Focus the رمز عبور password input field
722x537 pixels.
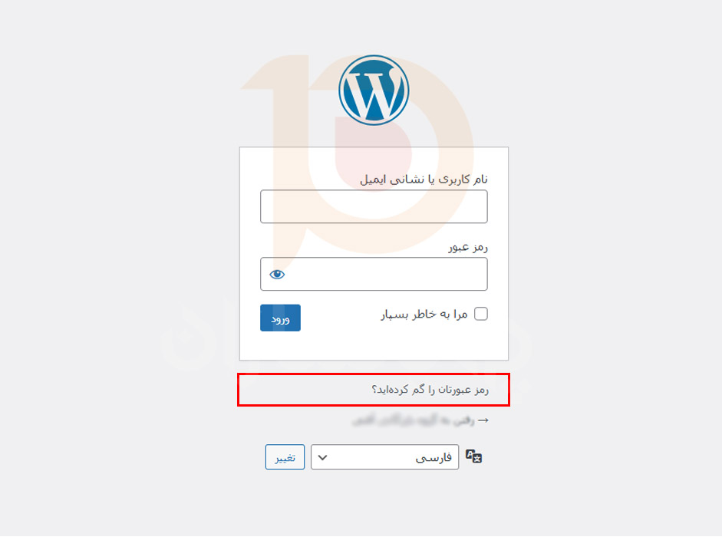[x=374, y=274]
